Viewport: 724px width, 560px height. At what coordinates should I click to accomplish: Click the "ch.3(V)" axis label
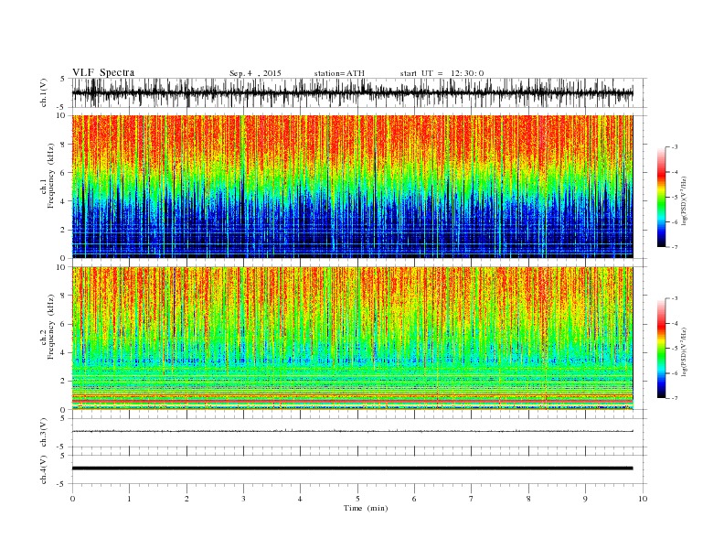[44, 432]
